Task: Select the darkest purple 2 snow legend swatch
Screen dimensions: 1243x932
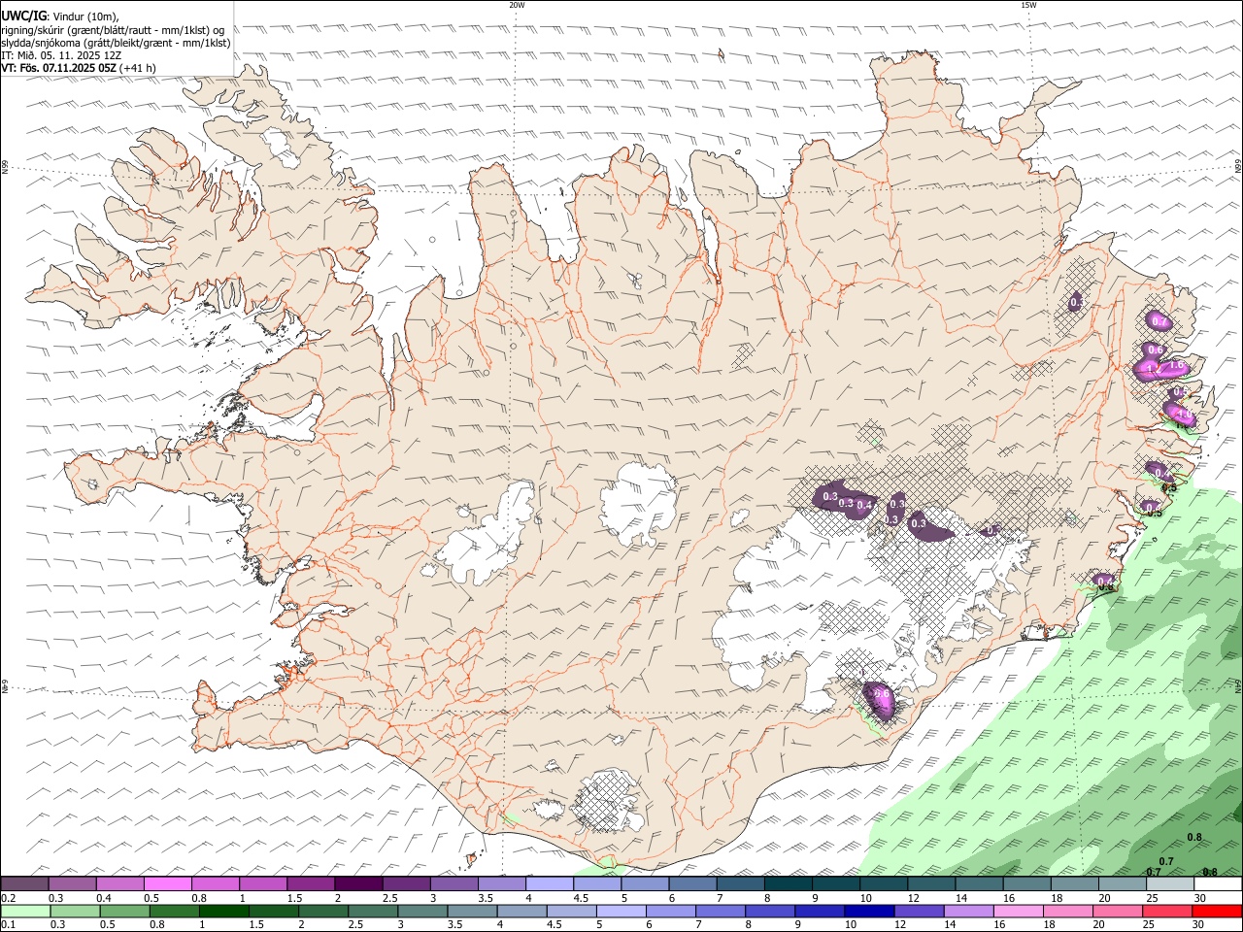Action: click(358, 883)
